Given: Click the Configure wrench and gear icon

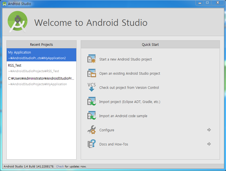Looking at the screenshot, I should (92, 129).
